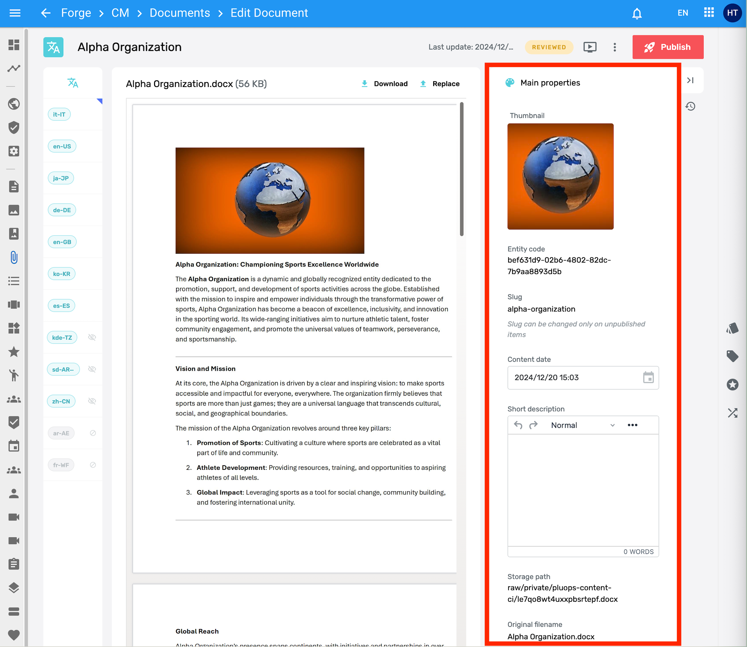
Task: Select the ja-JP language tab
Action: click(61, 178)
